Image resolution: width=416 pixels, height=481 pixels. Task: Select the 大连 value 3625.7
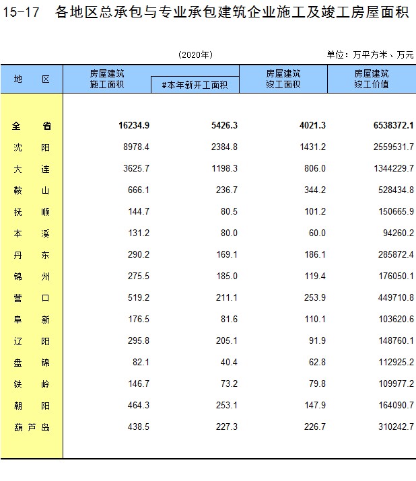(x=136, y=168)
